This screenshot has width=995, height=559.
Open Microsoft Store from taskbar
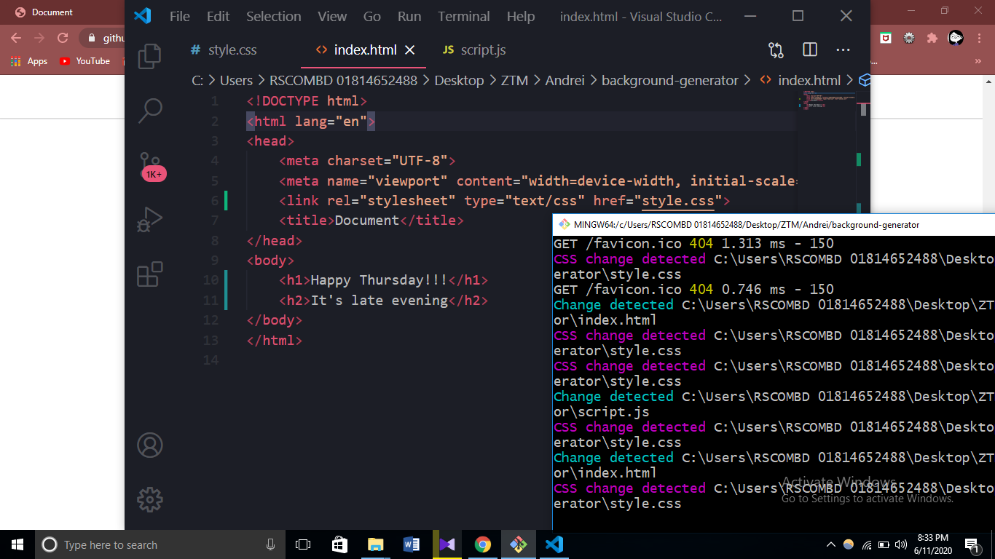pos(339,544)
